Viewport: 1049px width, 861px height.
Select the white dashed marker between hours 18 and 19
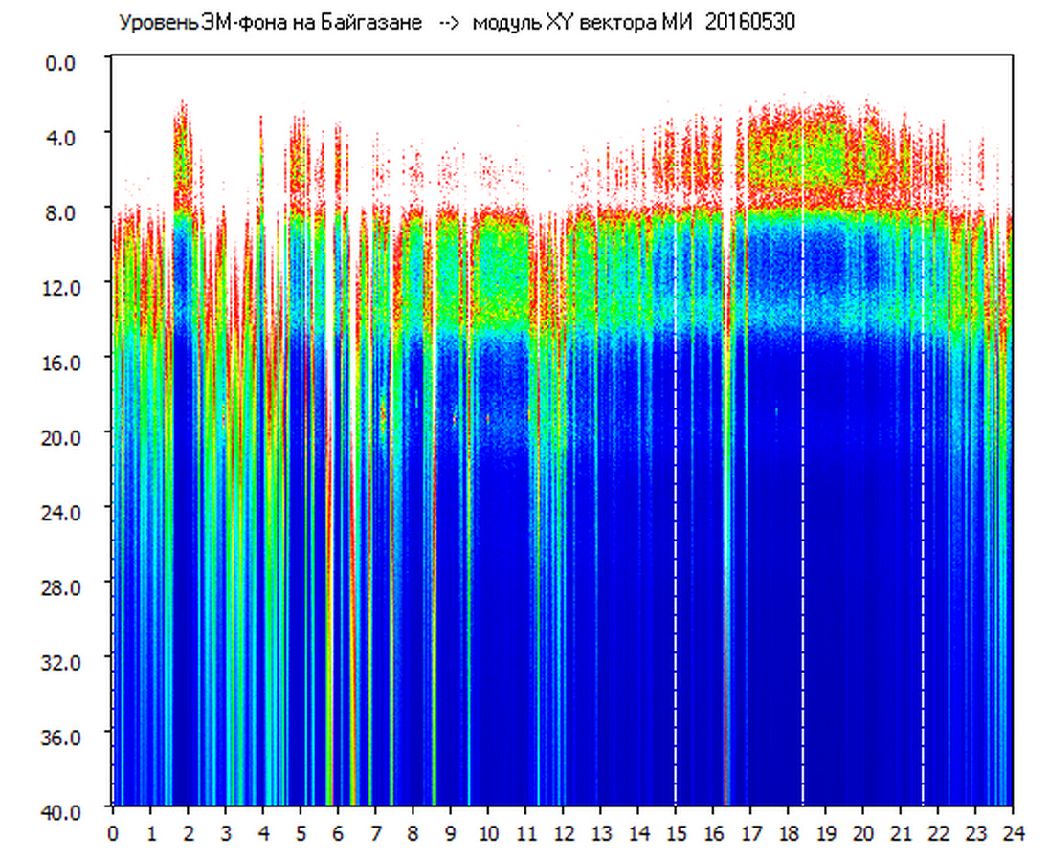coord(803,574)
